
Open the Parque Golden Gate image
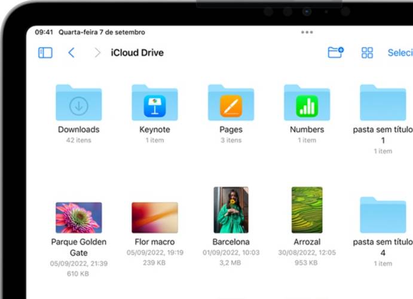[x=79, y=218]
